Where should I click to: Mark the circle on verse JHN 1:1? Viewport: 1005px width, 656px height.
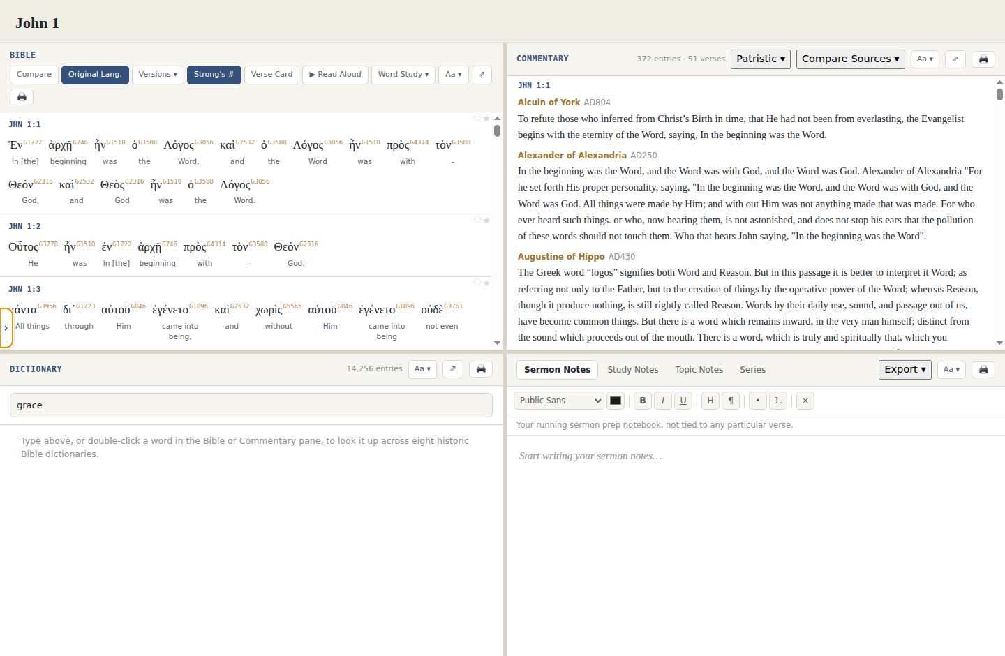[477, 117]
